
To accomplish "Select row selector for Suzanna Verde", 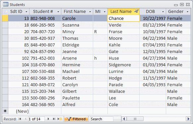I will click(x=5, y=25).
